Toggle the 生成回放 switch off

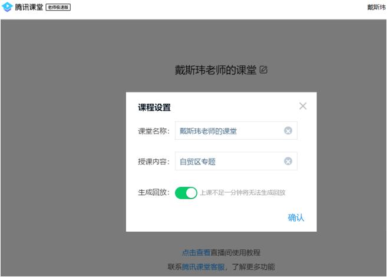coord(186,193)
